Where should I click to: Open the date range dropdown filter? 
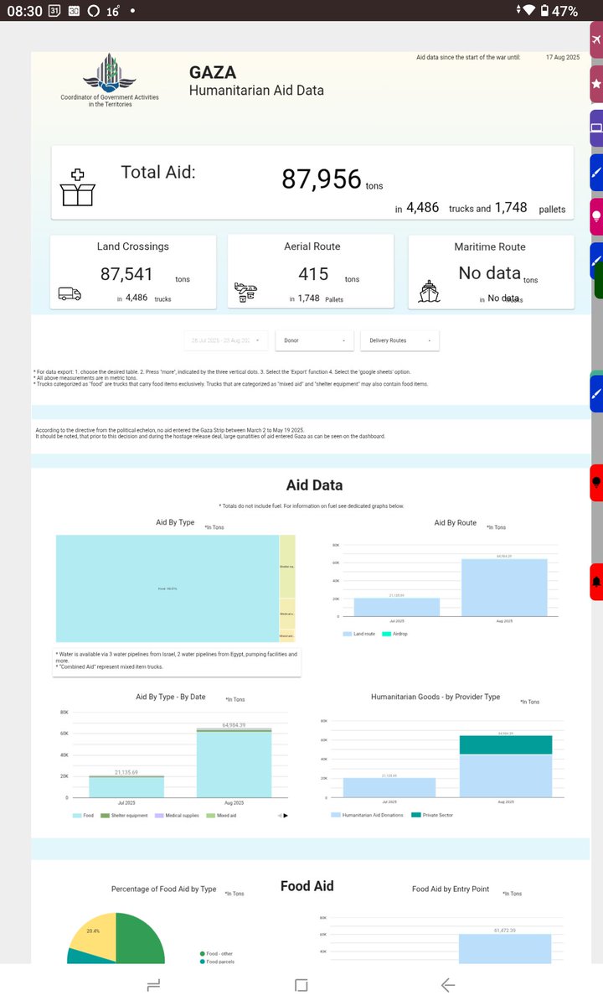click(x=226, y=340)
